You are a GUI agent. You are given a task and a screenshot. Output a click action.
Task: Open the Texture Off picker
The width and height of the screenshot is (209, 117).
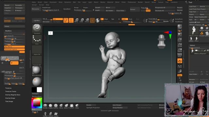coord(37,61)
